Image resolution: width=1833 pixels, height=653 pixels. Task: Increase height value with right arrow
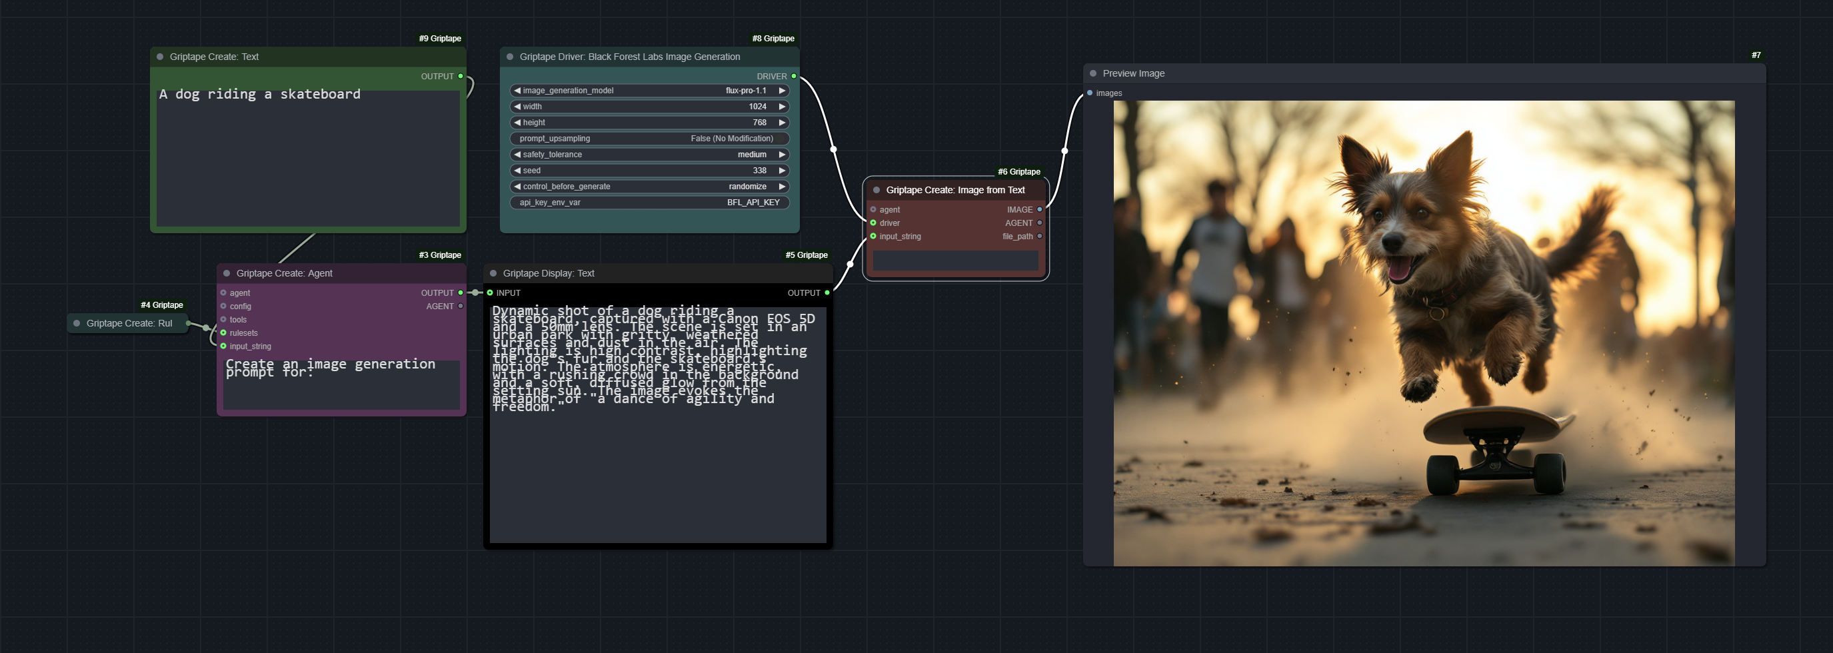(782, 123)
